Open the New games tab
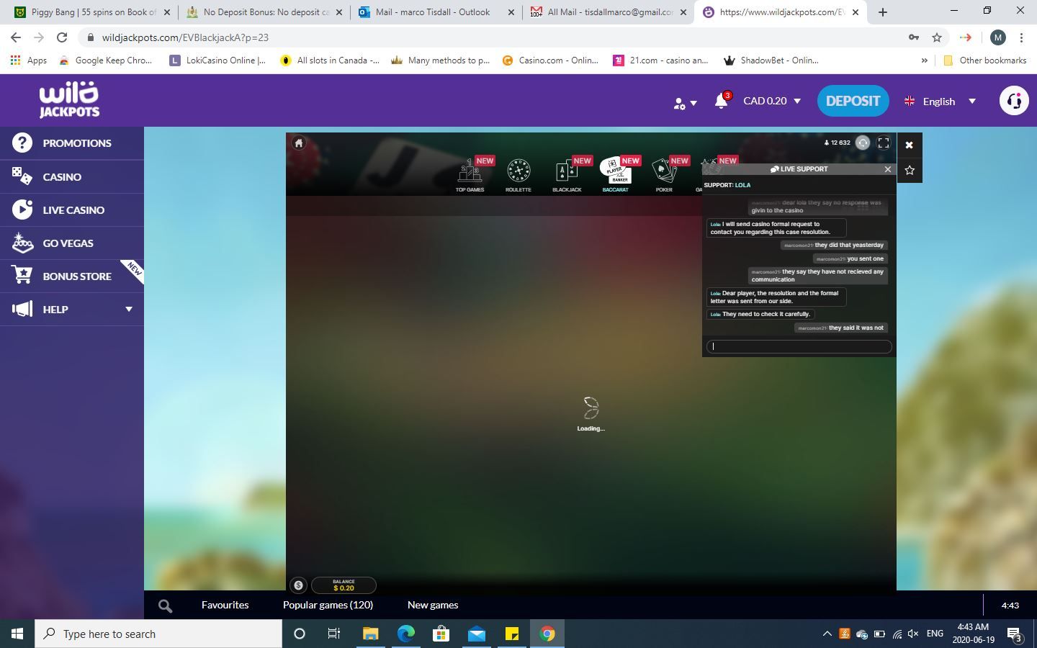Screen dimensions: 1037x648 [x=433, y=605]
